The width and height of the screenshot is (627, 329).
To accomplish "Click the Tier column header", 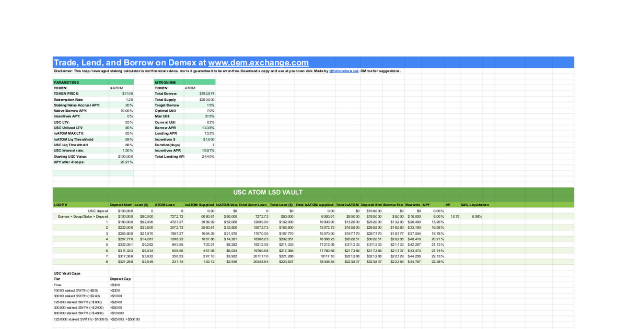I will coord(81,279).
